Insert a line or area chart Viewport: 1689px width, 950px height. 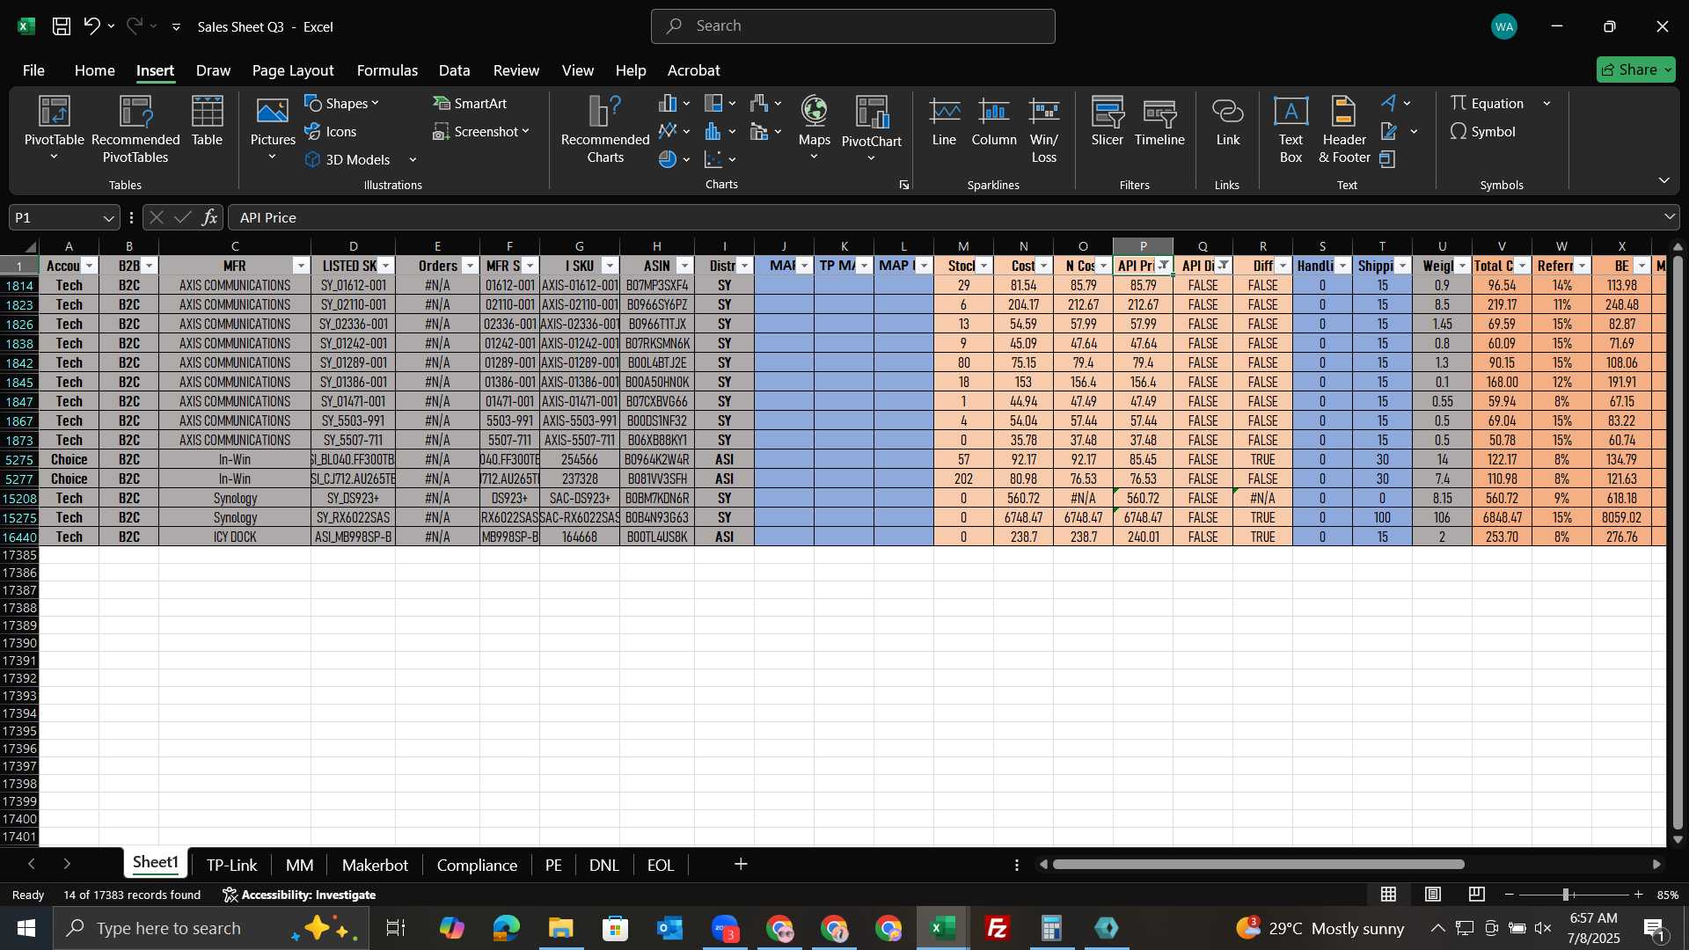(x=674, y=132)
